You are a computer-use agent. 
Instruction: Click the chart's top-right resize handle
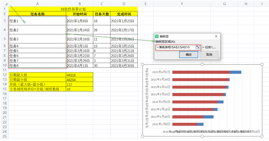tap(262, 64)
